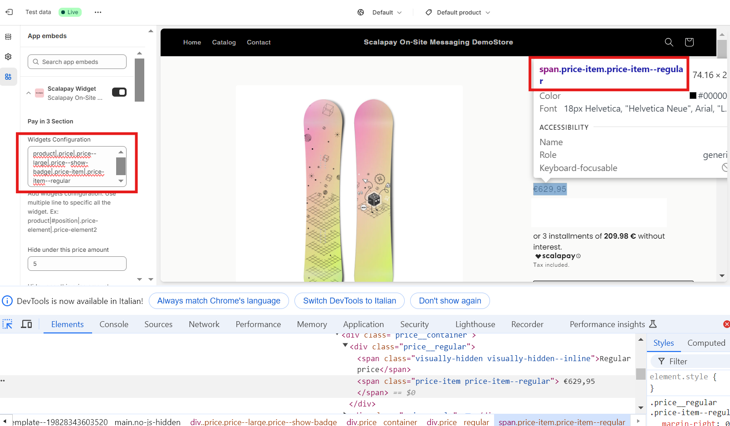Open the Security tab

coord(414,324)
